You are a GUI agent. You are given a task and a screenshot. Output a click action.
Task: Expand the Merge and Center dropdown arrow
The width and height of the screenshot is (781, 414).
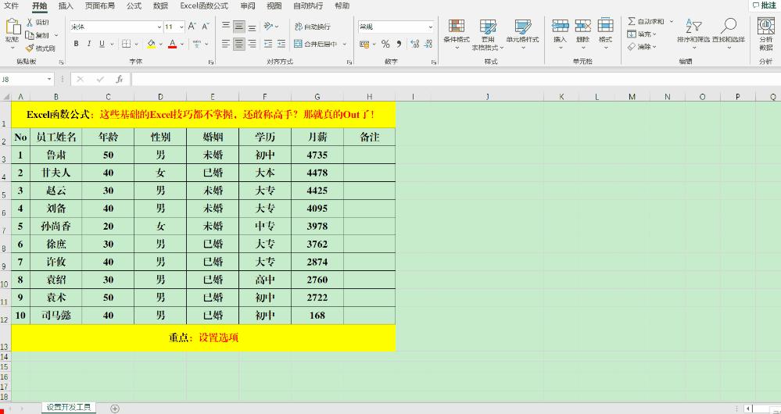click(344, 44)
